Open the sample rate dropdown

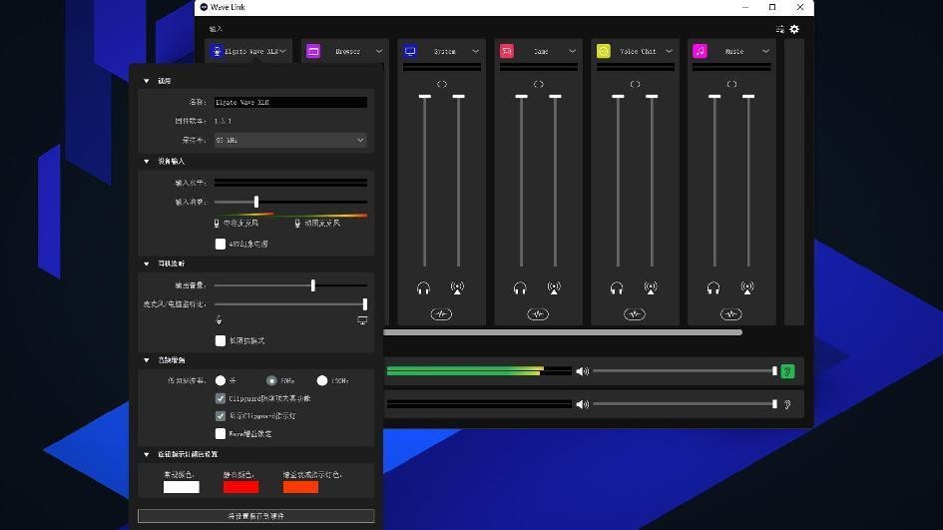pos(290,140)
